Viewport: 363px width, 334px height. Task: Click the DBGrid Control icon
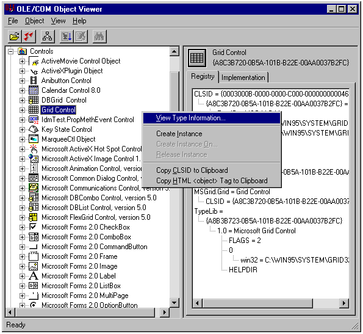(x=34, y=100)
